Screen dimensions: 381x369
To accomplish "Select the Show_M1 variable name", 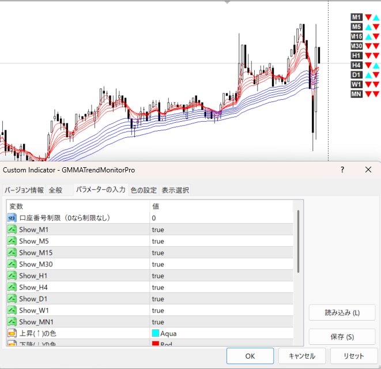I will click(34, 229).
